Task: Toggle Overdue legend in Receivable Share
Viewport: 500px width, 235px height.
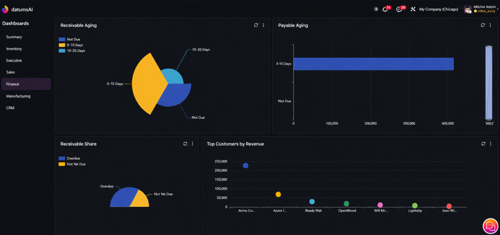Action: pyautogui.click(x=69, y=158)
